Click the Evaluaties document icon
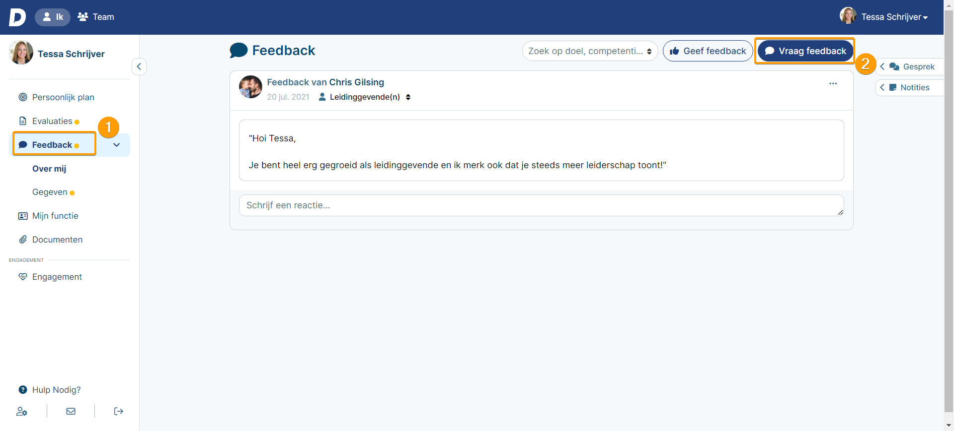This screenshot has height=431, width=954. point(23,121)
